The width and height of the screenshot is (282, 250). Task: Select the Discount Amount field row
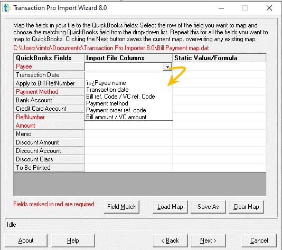tap(49, 142)
